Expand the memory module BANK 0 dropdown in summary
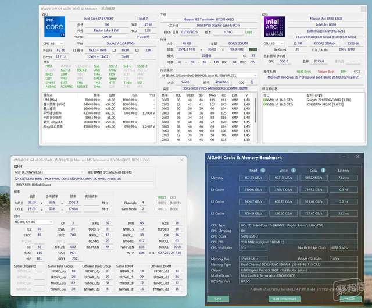Viewport: 372px width, 308px height. (x=209, y=75)
